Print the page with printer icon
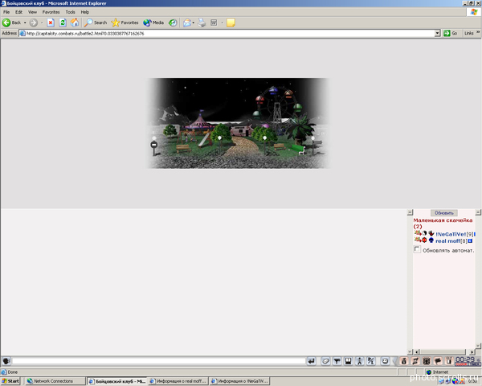Viewport: 482px width, 386px height. click(x=202, y=23)
